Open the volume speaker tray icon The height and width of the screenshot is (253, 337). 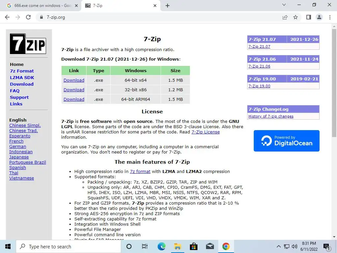click(x=295, y=246)
